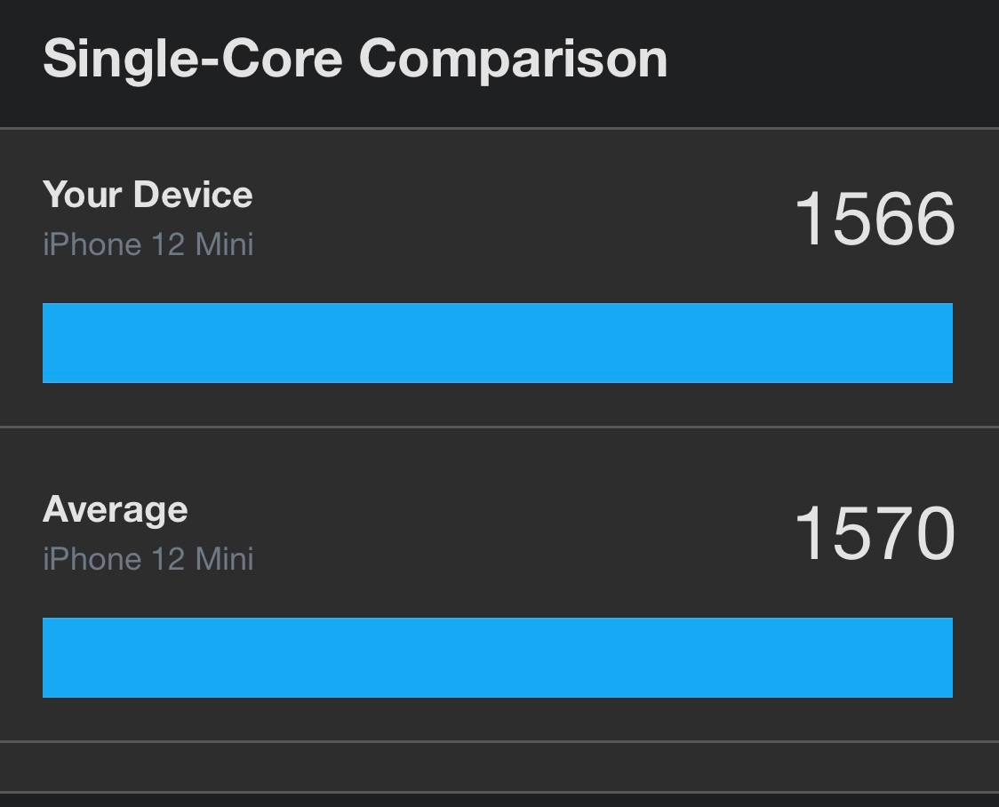Tap the word "iPhone" beneath Your Device
999x807 pixels.
click(92, 244)
